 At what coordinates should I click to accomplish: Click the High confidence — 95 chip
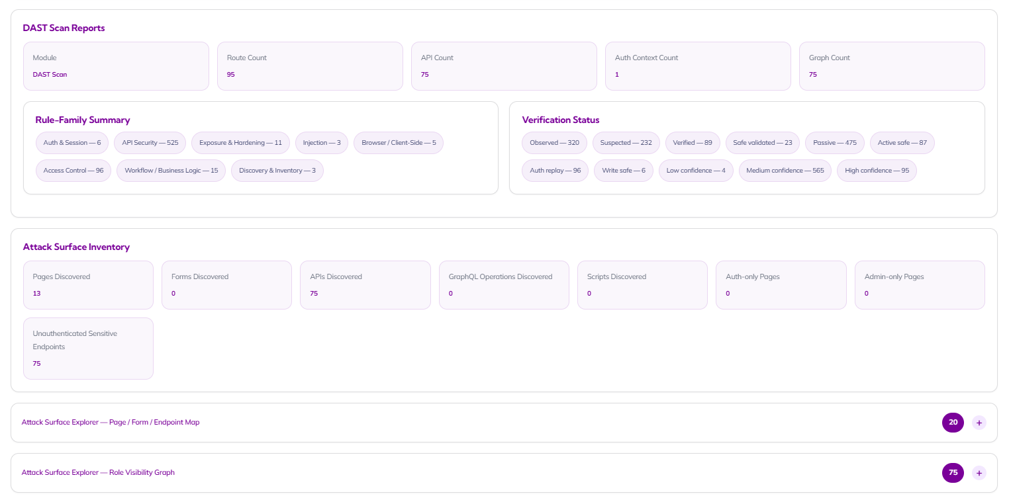[877, 171]
